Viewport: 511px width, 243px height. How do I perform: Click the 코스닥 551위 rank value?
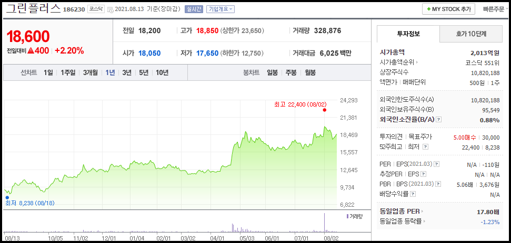coord(483,62)
